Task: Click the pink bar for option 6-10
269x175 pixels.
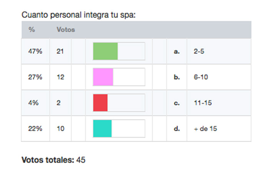Action: [103, 77]
